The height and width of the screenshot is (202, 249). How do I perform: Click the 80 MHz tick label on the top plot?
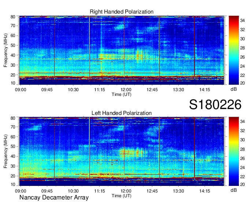13,17
